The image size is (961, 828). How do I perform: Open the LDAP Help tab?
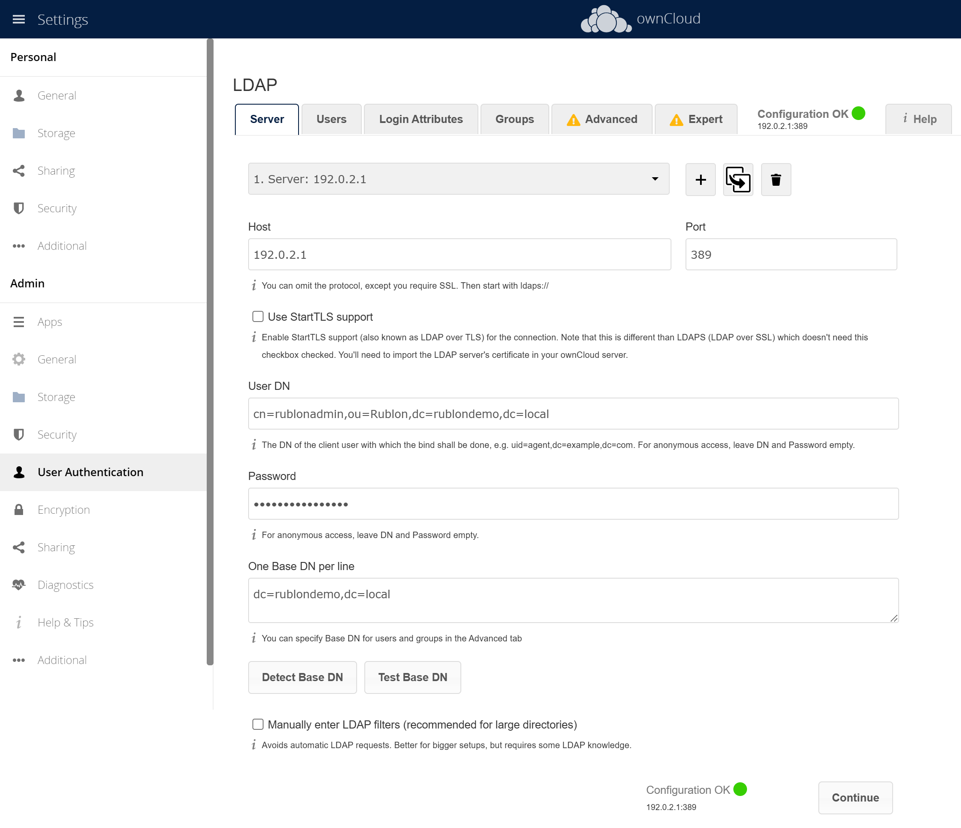click(x=919, y=119)
